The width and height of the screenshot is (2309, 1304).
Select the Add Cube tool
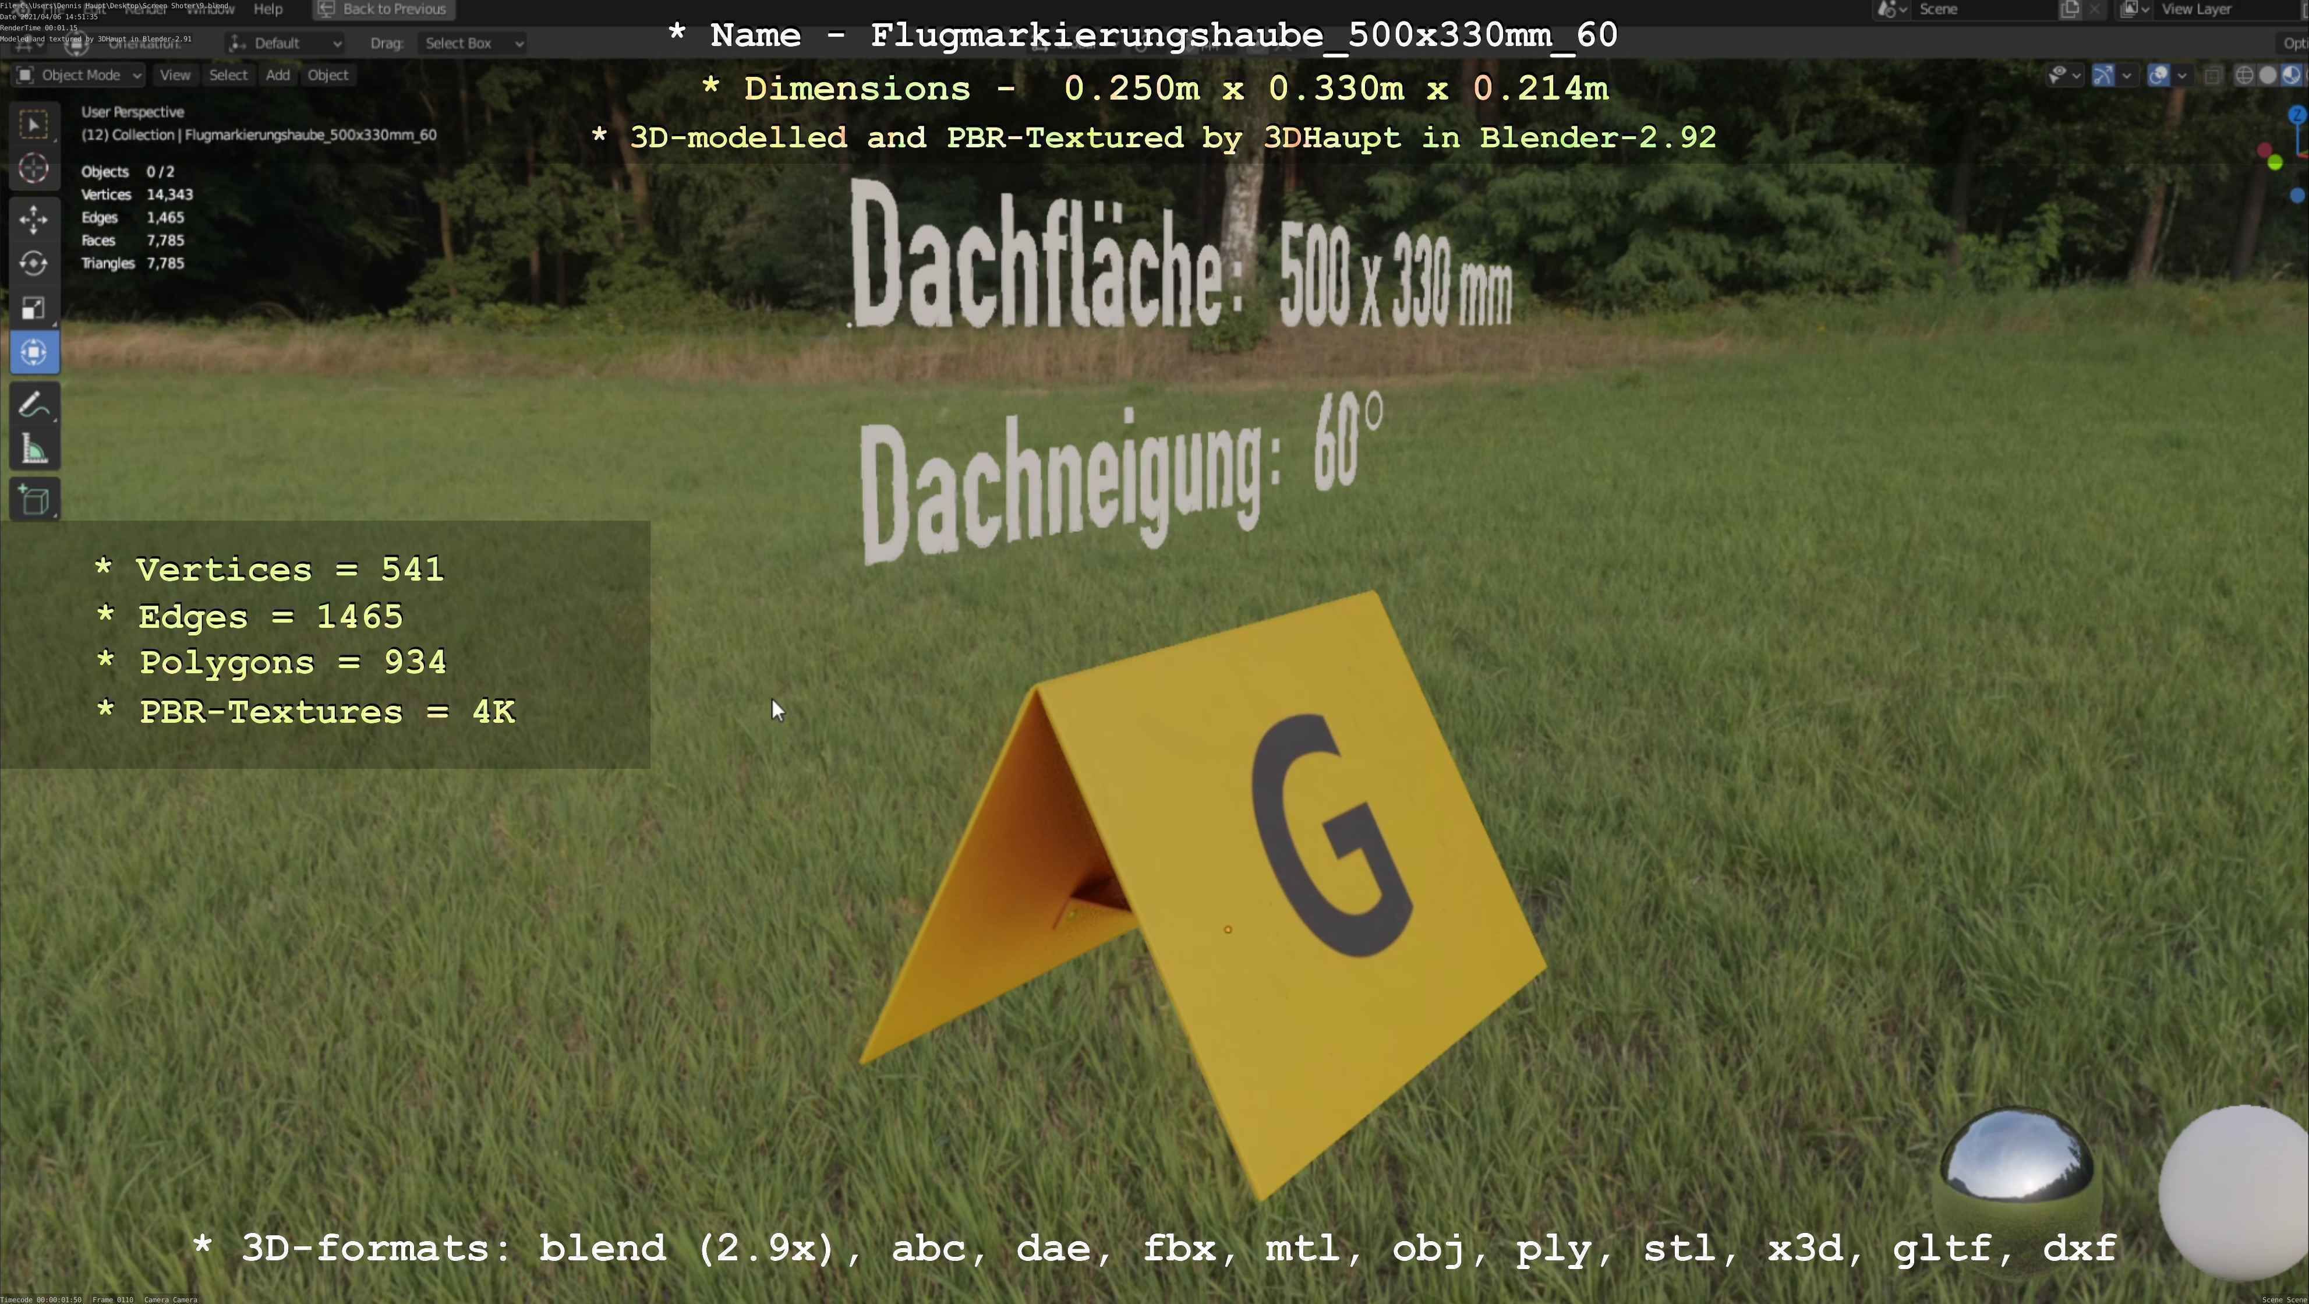(34, 500)
